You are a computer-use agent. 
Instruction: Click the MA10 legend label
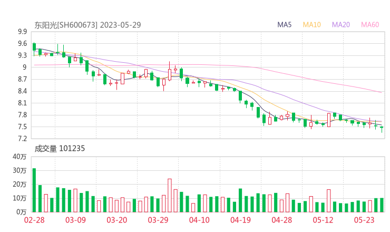coord(311,25)
